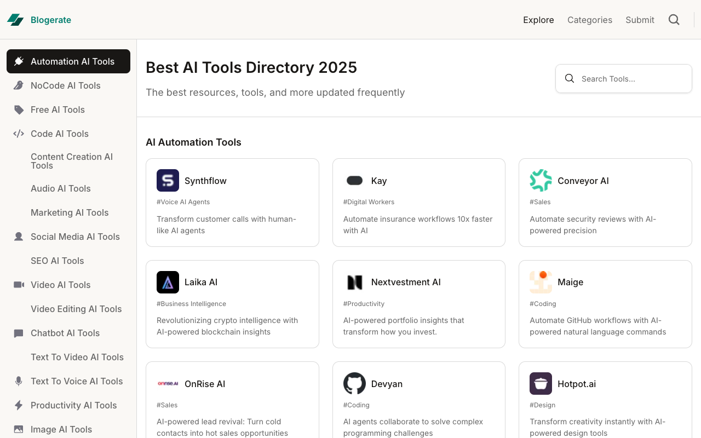The image size is (701, 438).
Task: Click the Conveyor AI logo icon
Action: pos(541,181)
